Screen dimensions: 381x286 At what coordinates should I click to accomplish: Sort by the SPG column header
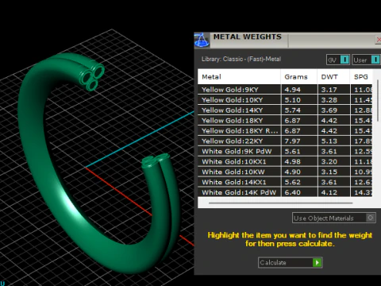[x=361, y=77]
